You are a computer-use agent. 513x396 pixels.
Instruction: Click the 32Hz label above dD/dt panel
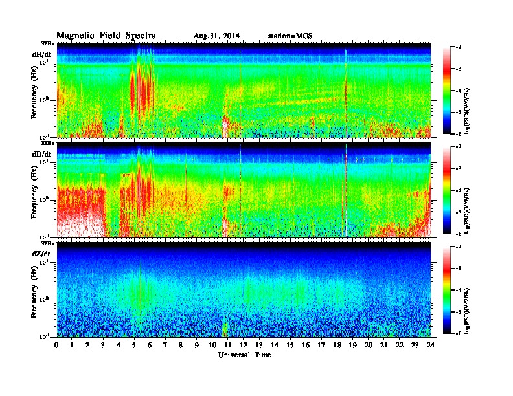pos(47,143)
